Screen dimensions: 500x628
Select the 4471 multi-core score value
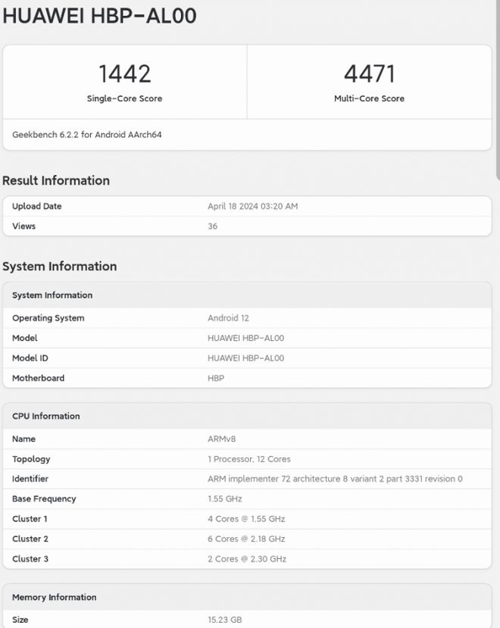[x=370, y=73]
